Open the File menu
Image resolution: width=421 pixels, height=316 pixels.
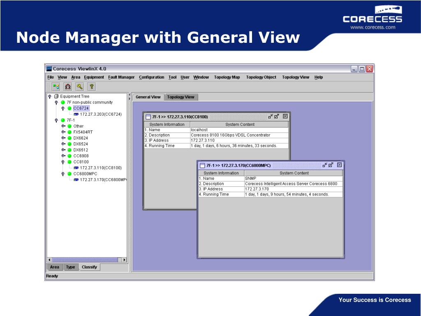(51, 77)
